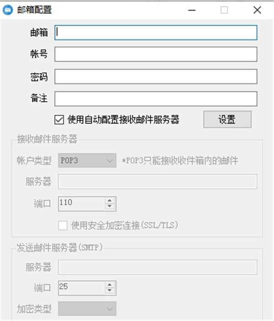Click the SMTP port 25 number field
274x321 pixels.
(x=81, y=288)
